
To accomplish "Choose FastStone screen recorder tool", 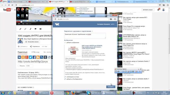I will coord(133,72).
